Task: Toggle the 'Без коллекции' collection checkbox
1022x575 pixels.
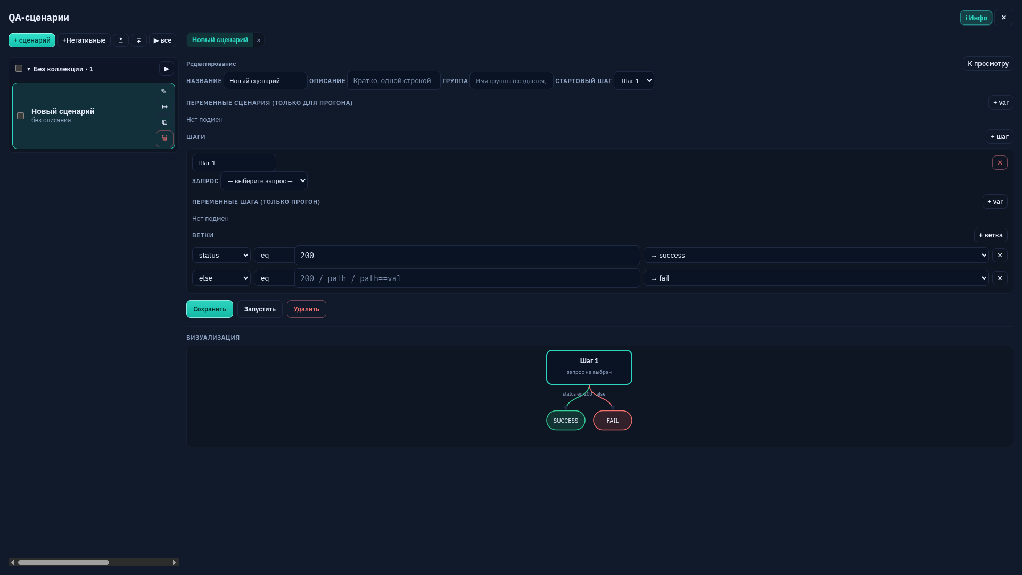Action: pos(19,69)
